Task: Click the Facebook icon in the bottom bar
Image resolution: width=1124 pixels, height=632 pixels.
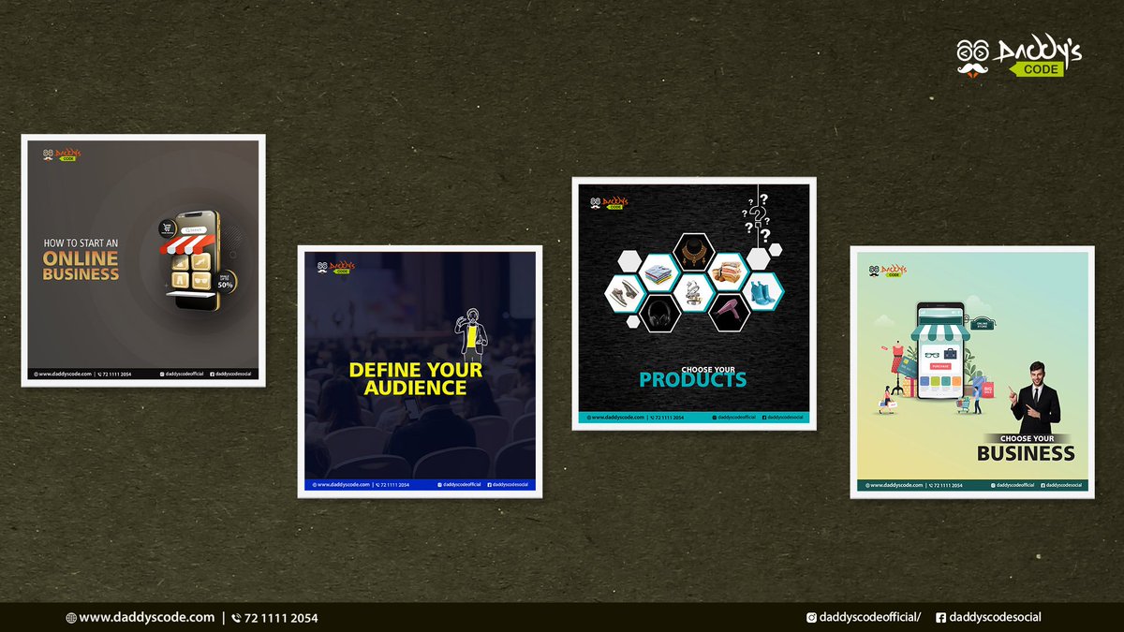Action: (x=940, y=617)
